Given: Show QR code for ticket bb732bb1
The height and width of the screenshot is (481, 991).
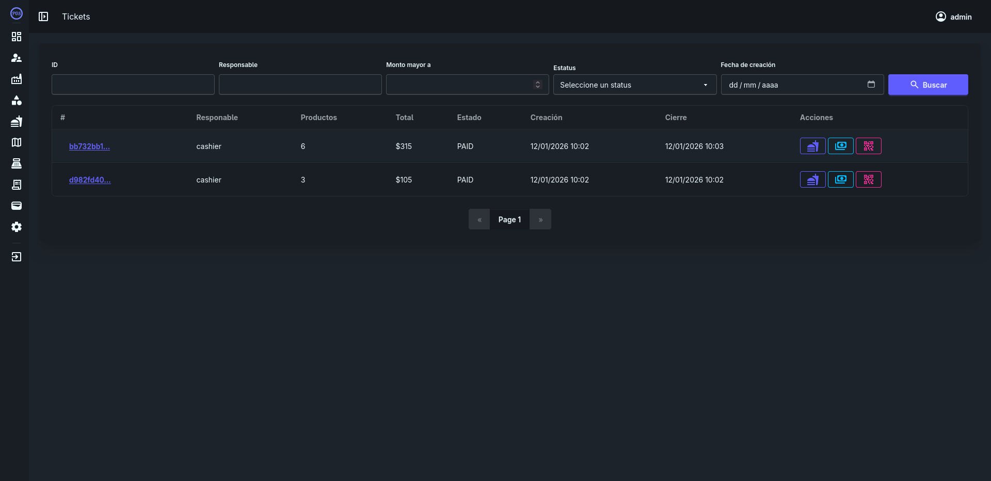Looking at the screenshot, I should 868,146.
